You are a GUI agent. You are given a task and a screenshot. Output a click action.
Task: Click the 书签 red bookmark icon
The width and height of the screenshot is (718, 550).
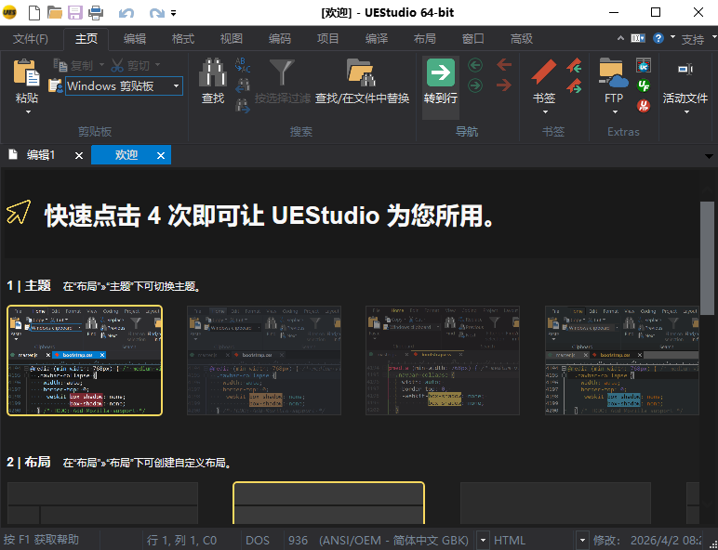(x=544, y=72)
